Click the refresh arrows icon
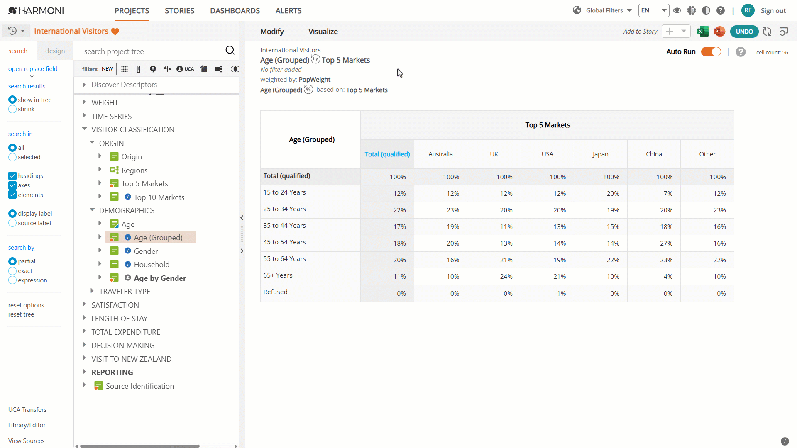Image resolution: width=797 pixels, height=448 pixels. (x=767, y=32)
